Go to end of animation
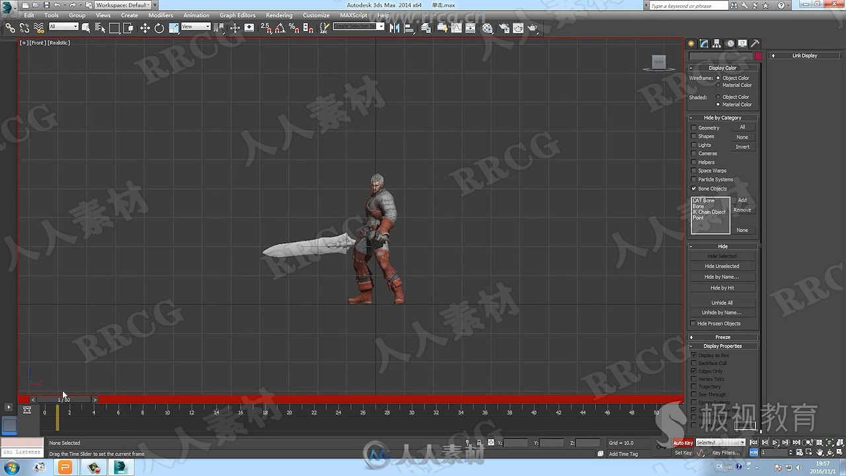Viewport: 846px width, 476px height. click(796, 442)
